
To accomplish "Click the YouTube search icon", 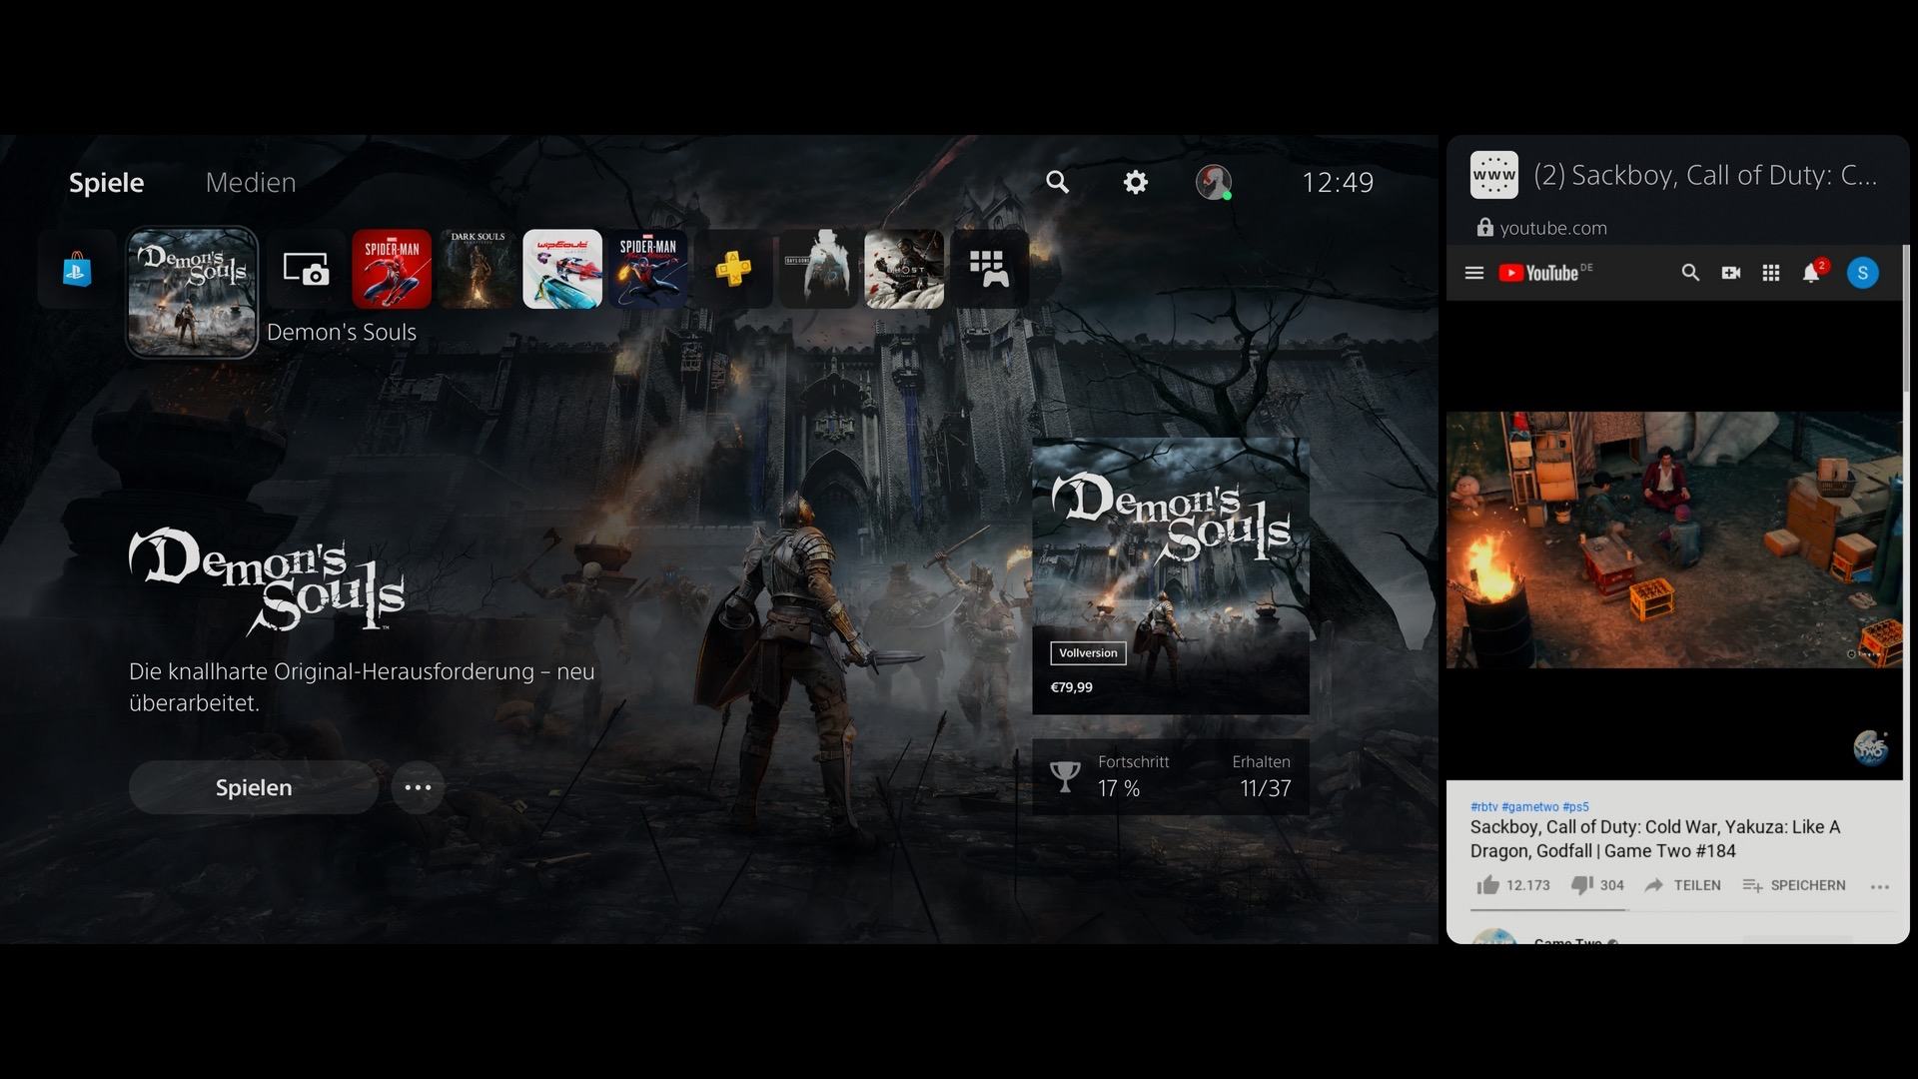I will click(1690, 273).
